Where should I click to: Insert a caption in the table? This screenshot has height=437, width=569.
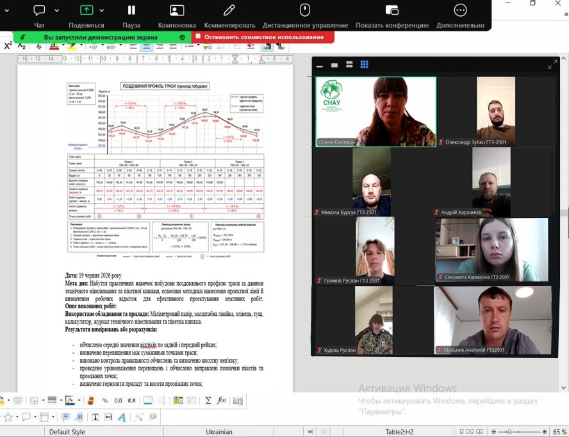pos(148,400)
